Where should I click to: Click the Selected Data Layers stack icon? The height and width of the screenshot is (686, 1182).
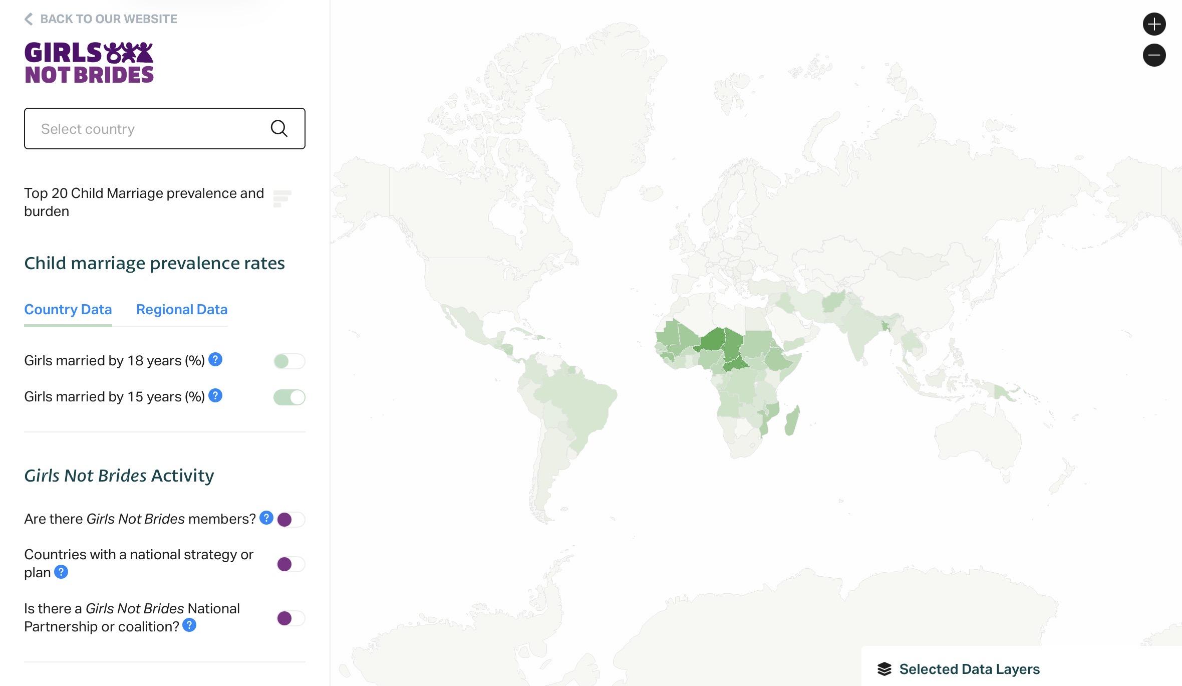[x=884, y=669]
